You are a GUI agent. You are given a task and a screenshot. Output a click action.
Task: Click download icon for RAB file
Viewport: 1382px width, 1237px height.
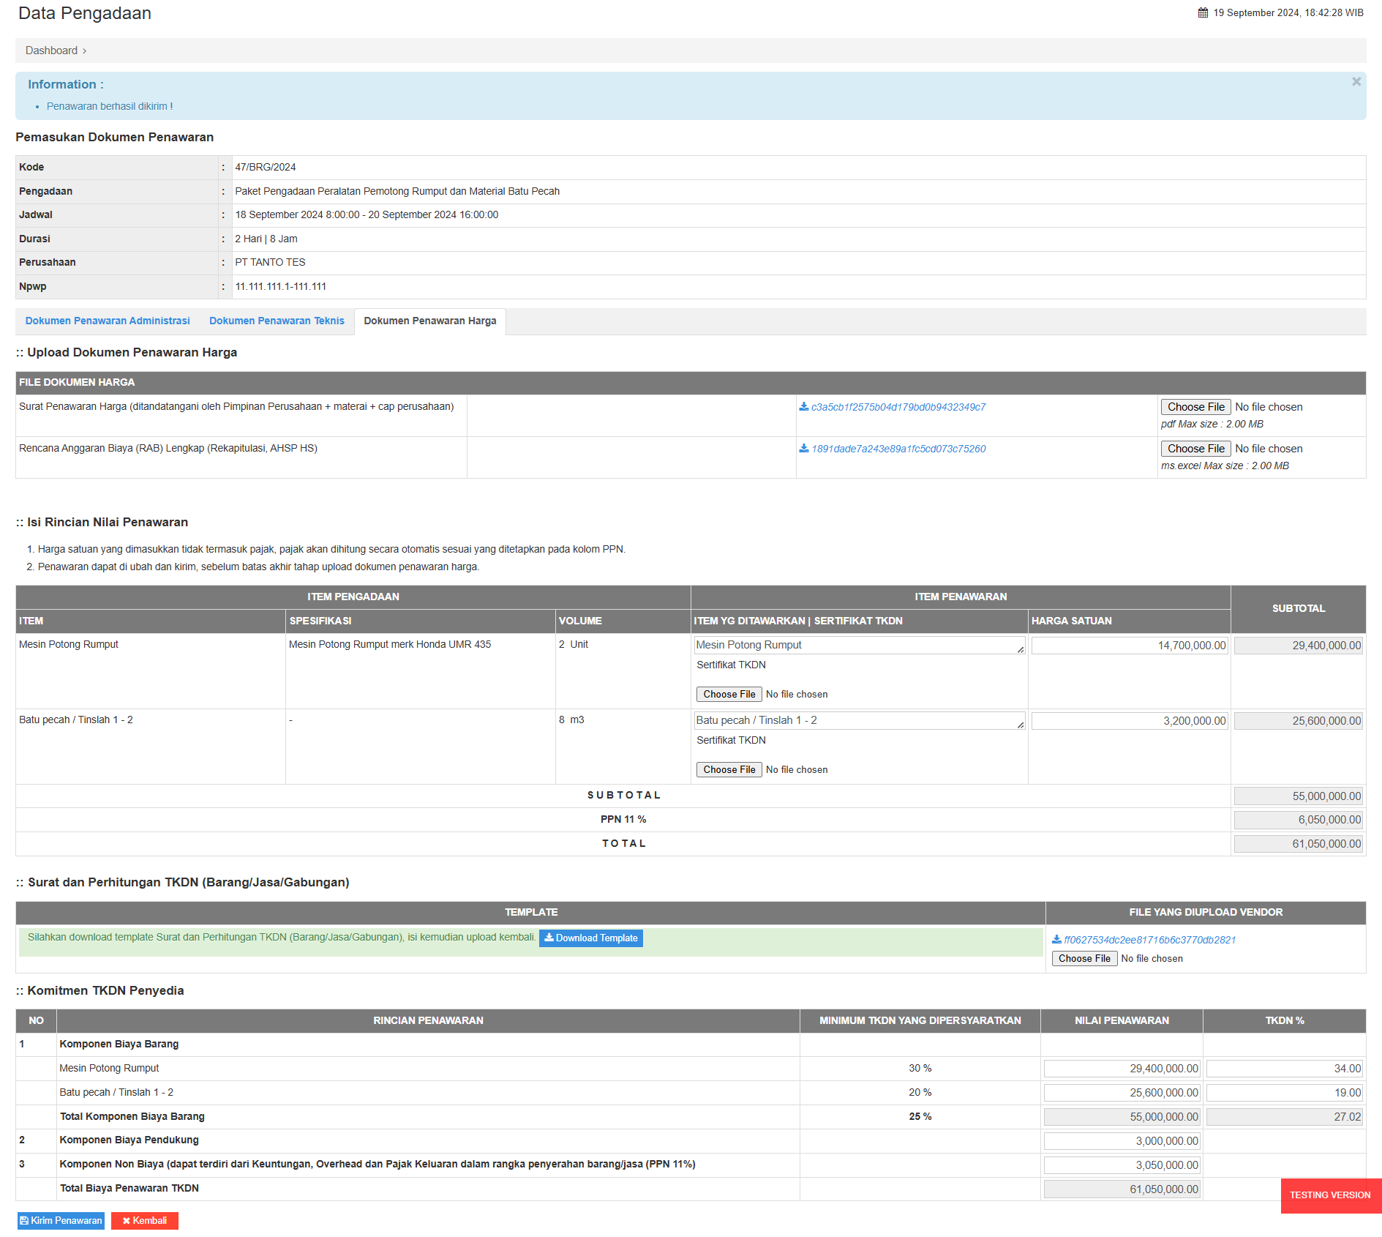point(803,449)
